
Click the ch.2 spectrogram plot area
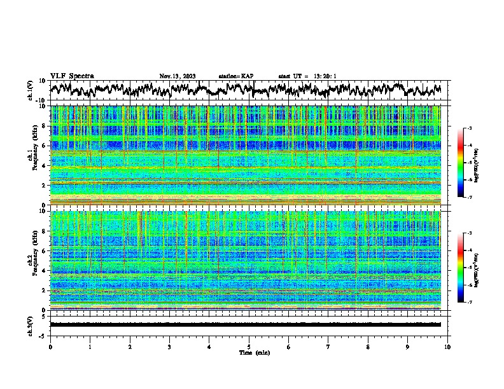tap(246, 261)
